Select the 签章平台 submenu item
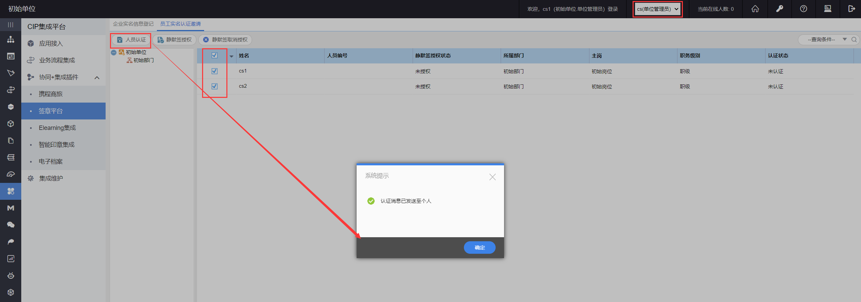This screenshot has height=302, width=861. click(x=63, y=111)
